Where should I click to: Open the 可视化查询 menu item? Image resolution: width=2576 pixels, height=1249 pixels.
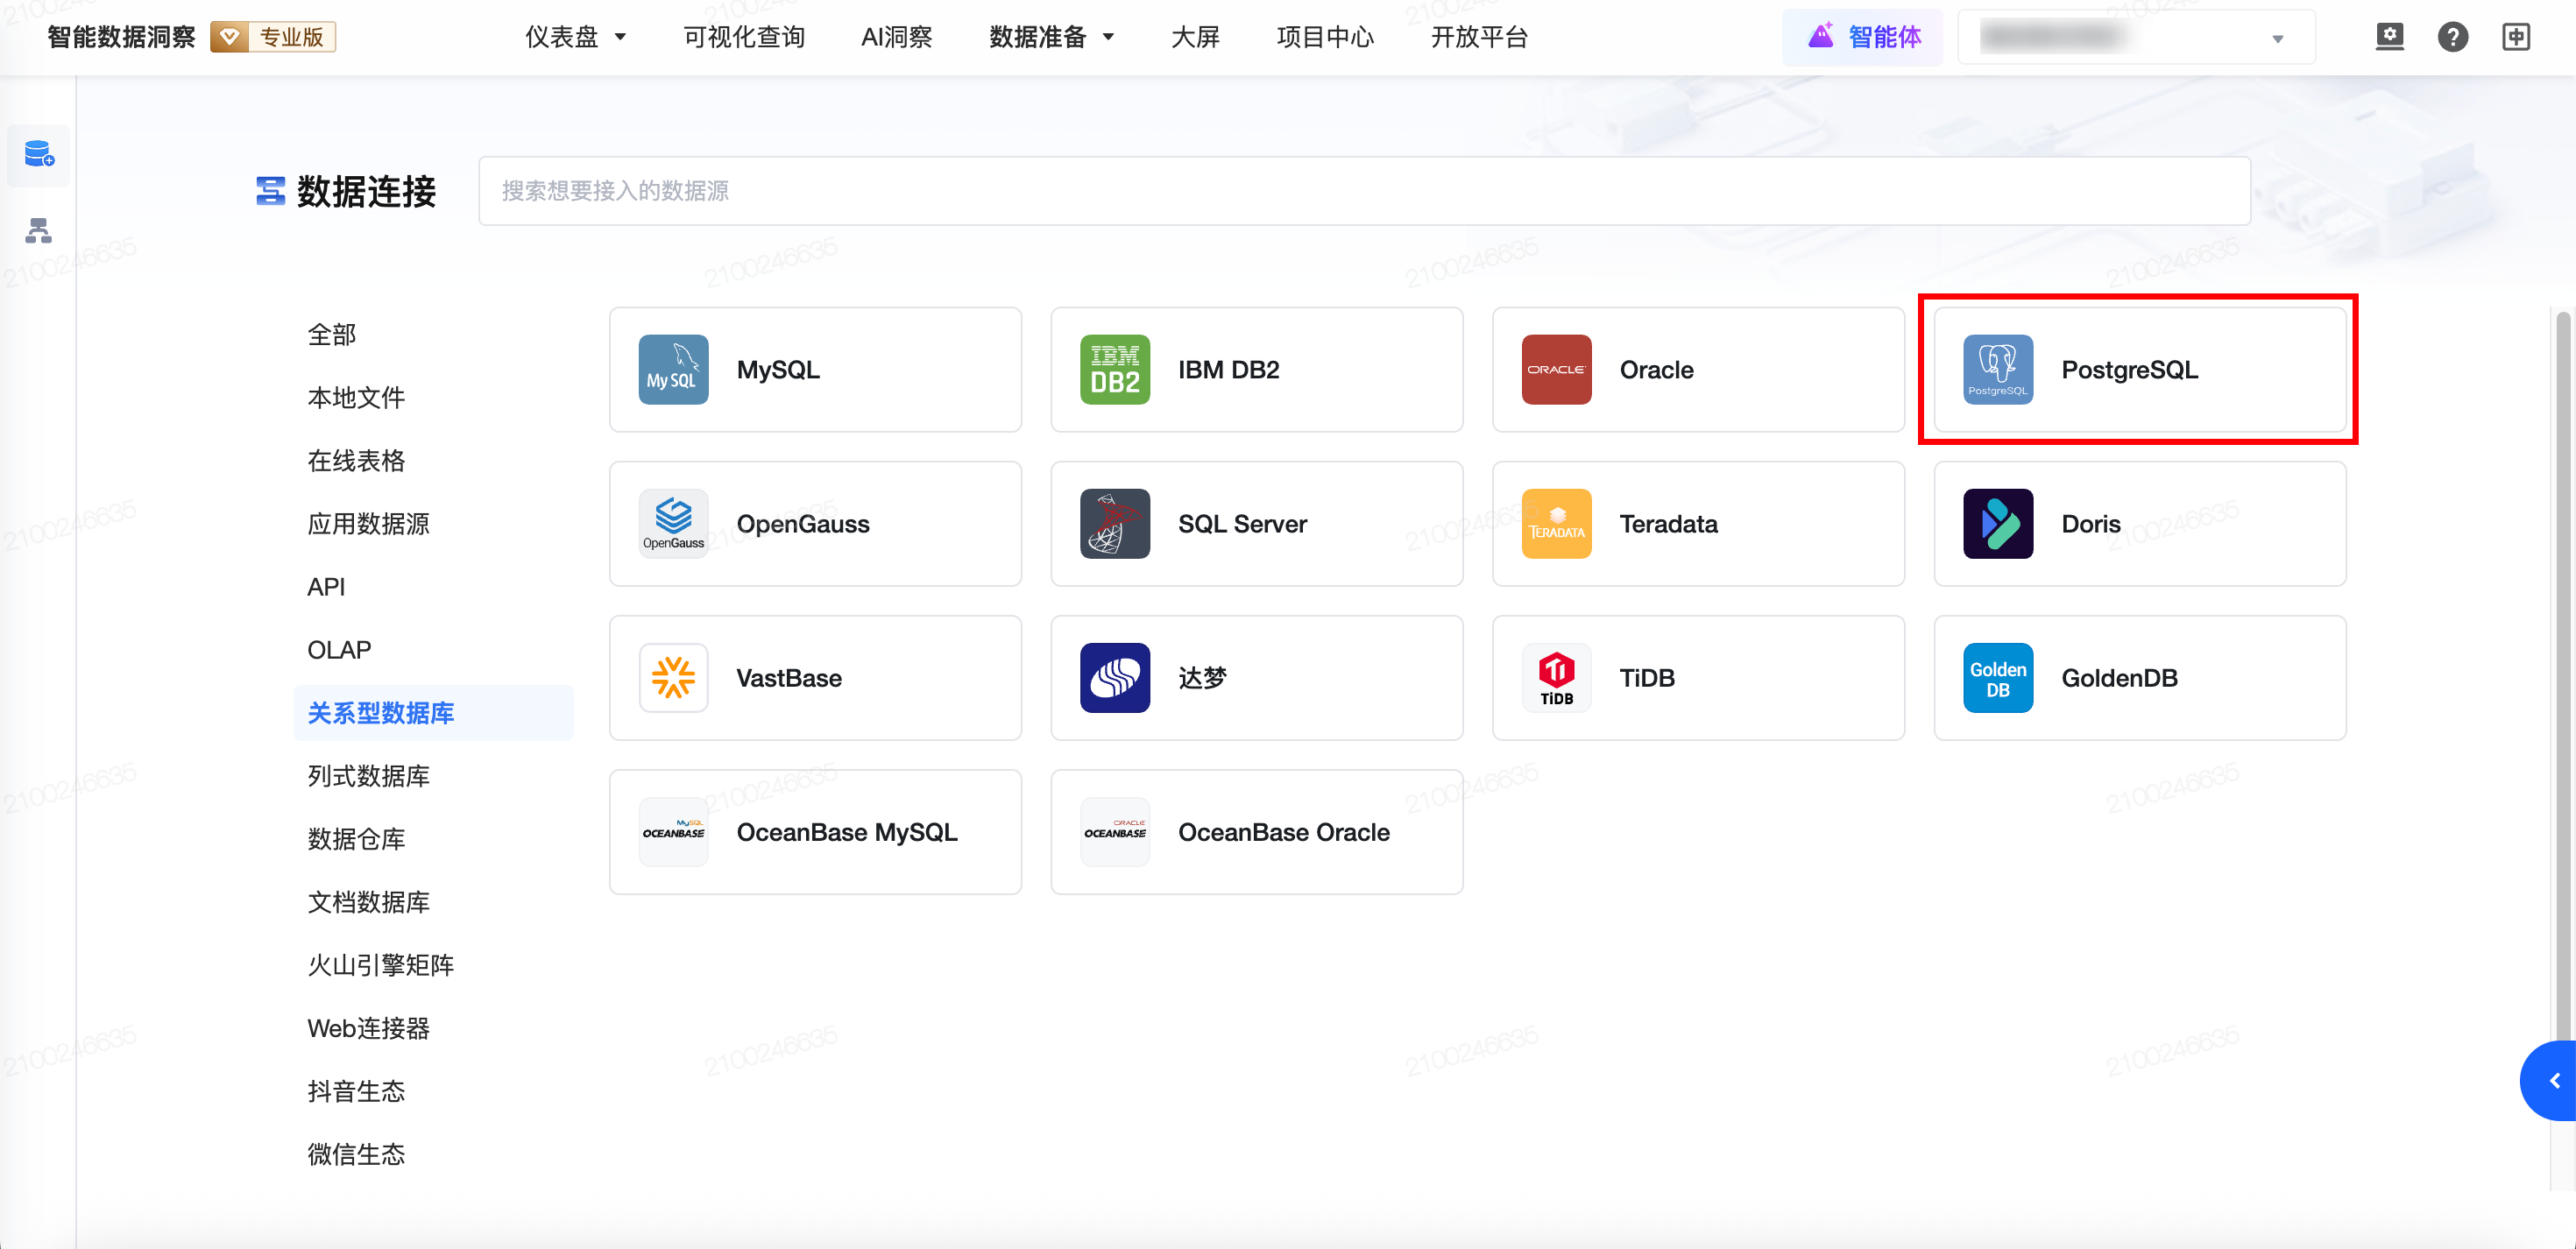tap(743, 37)
